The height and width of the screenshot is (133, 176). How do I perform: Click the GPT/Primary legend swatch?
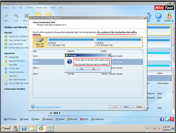5,119
